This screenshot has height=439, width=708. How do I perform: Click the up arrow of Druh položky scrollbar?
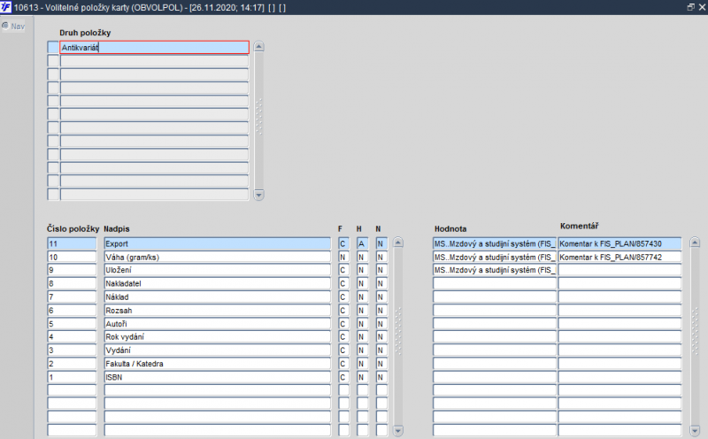258,47
